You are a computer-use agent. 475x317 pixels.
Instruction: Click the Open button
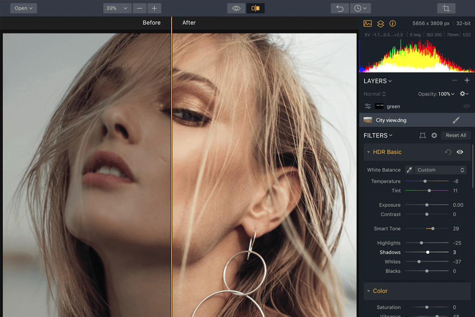(23, 8)
